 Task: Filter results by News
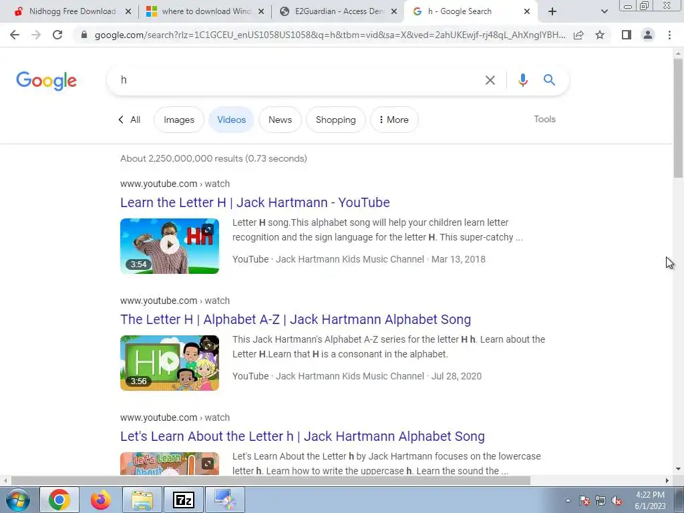click(280, 120)
